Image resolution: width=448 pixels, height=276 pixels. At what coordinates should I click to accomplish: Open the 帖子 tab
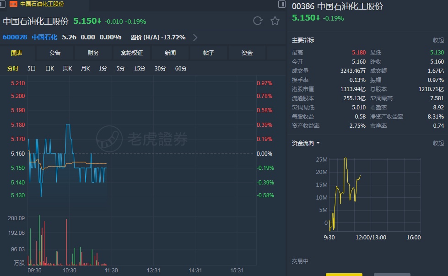(209, 53)
